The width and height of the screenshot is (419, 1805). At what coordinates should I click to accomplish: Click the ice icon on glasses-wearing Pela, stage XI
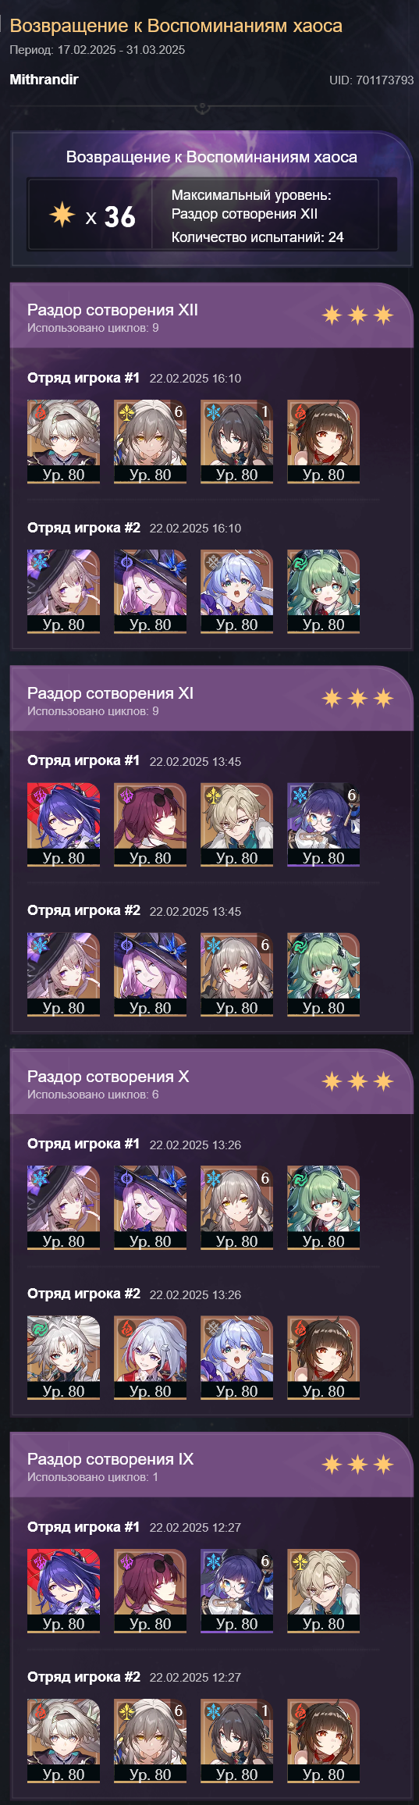298,796
